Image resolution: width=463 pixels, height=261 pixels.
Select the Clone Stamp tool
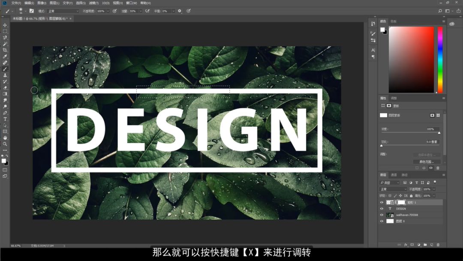pyautogui.click(x=5, y=75)
